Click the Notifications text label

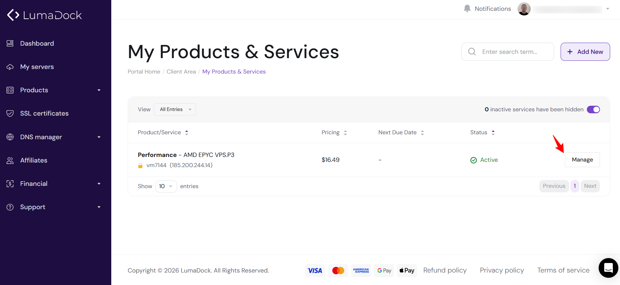coord(493,9)
